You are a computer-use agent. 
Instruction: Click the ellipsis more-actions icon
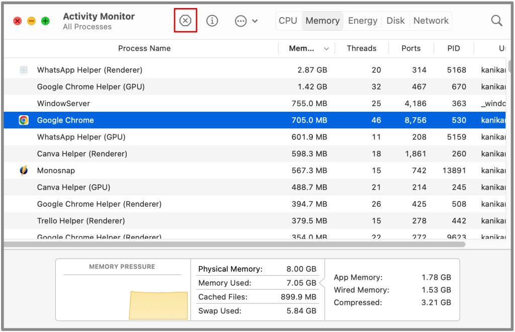tap(240, 21)
